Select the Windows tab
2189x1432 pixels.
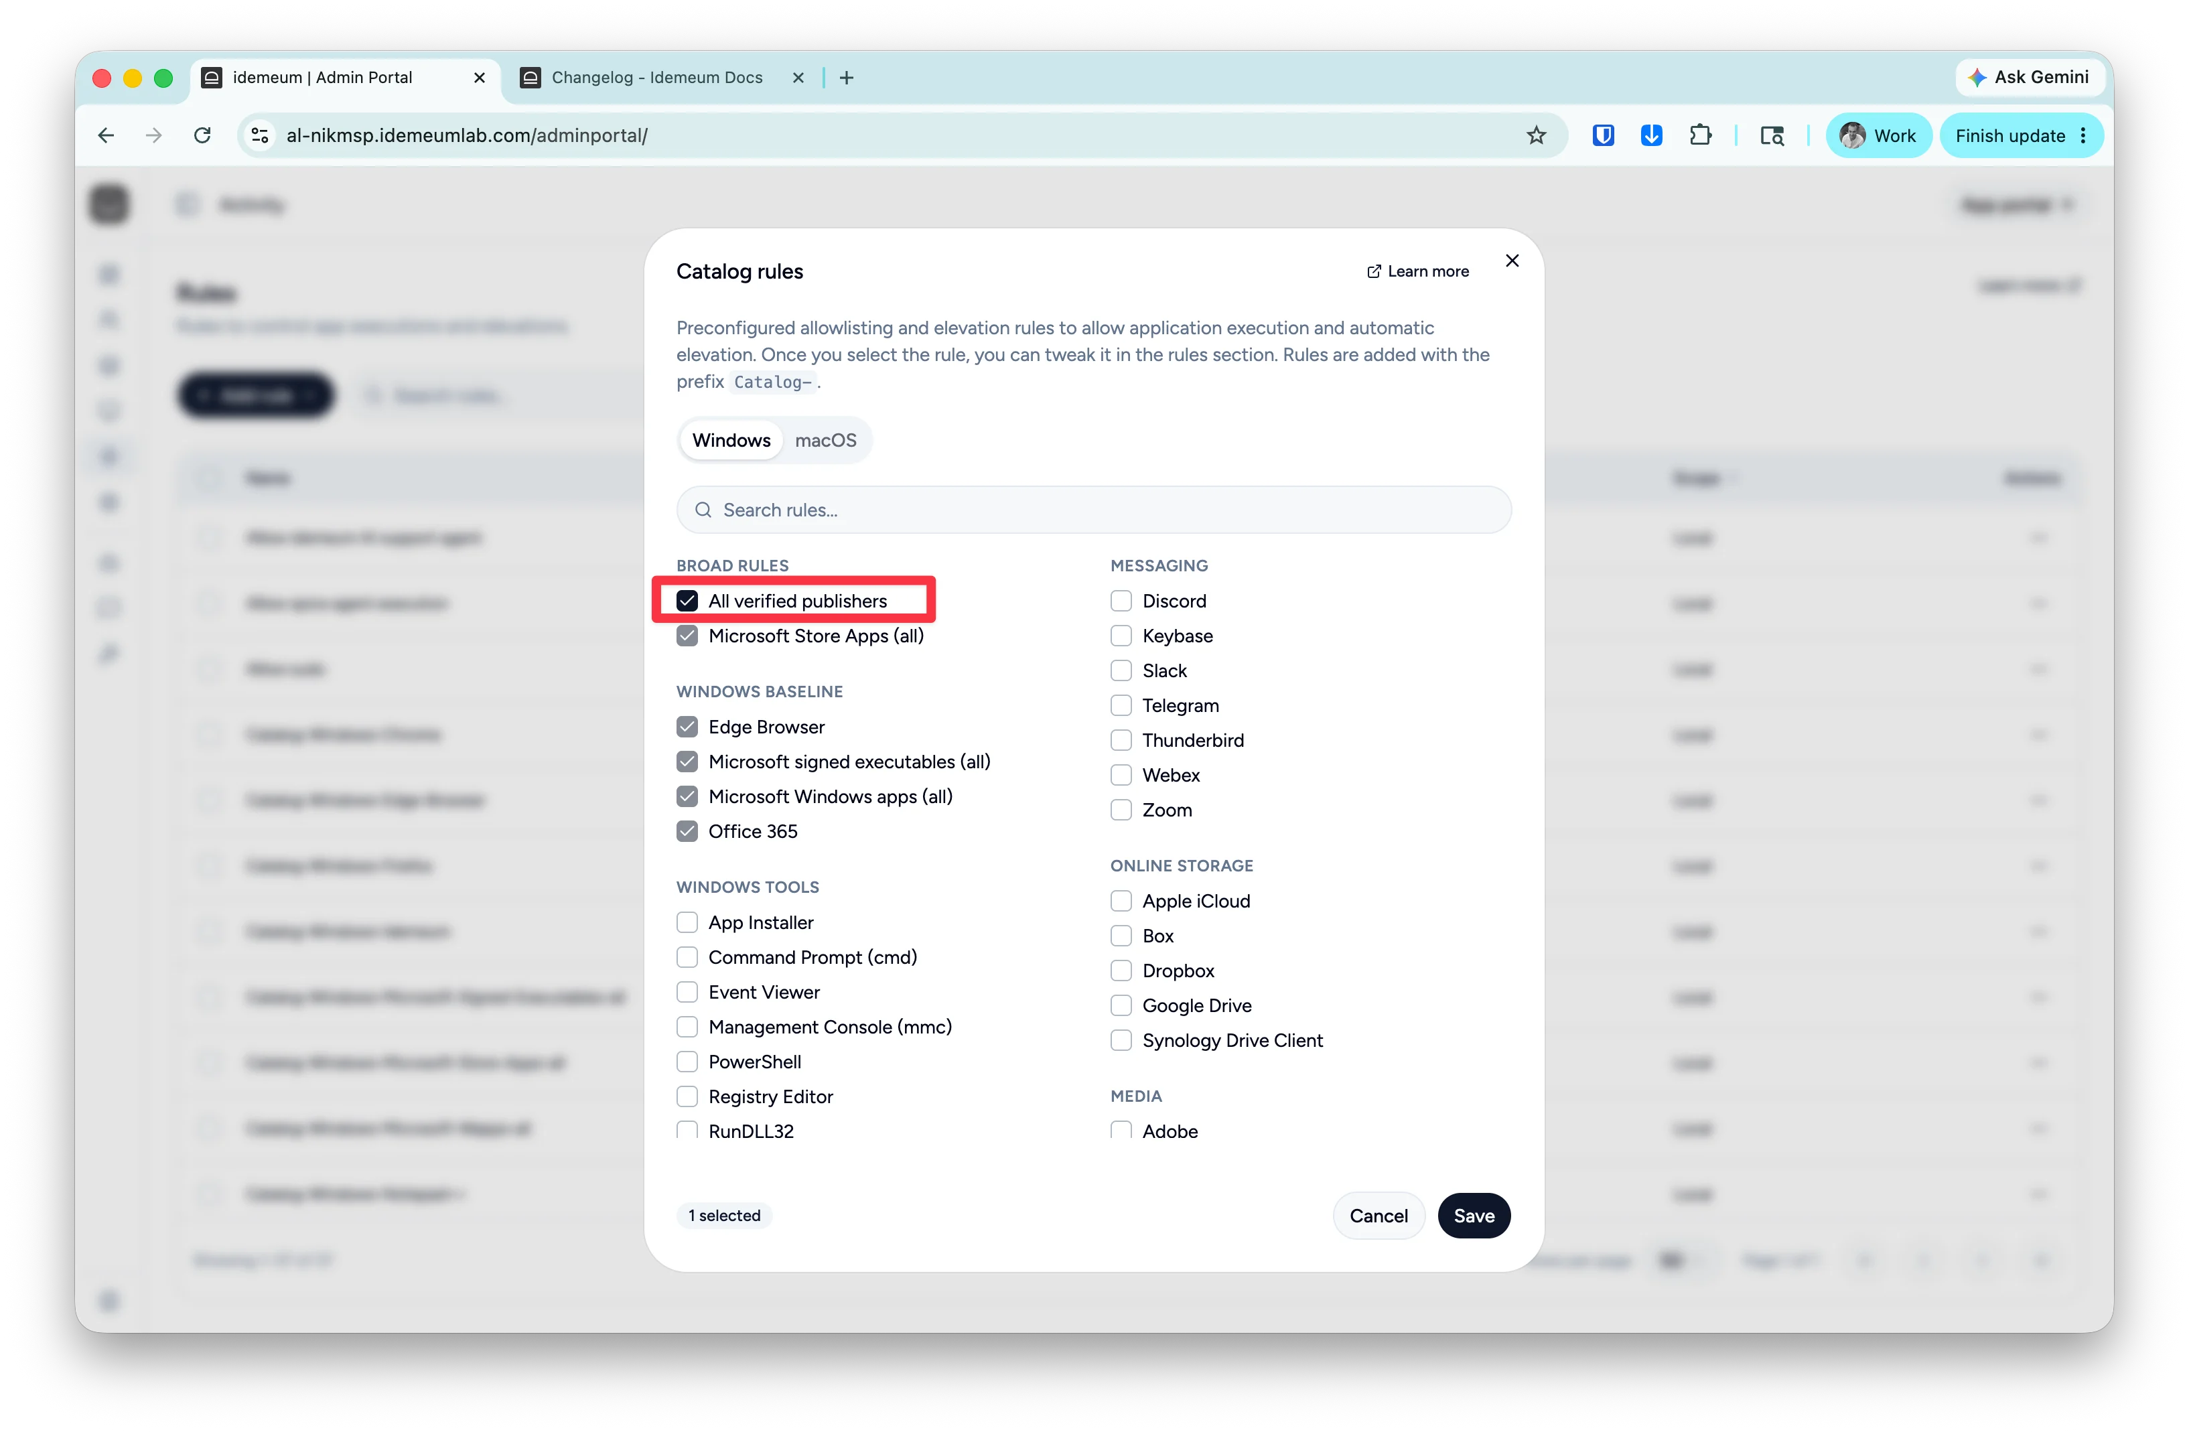[x=731, y=439]
